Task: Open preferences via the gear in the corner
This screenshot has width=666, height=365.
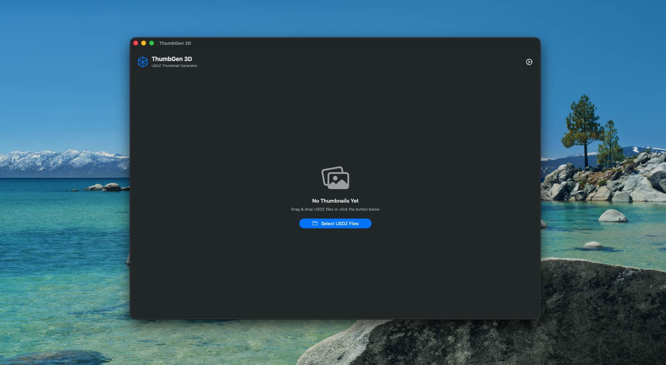Action: 529,62
